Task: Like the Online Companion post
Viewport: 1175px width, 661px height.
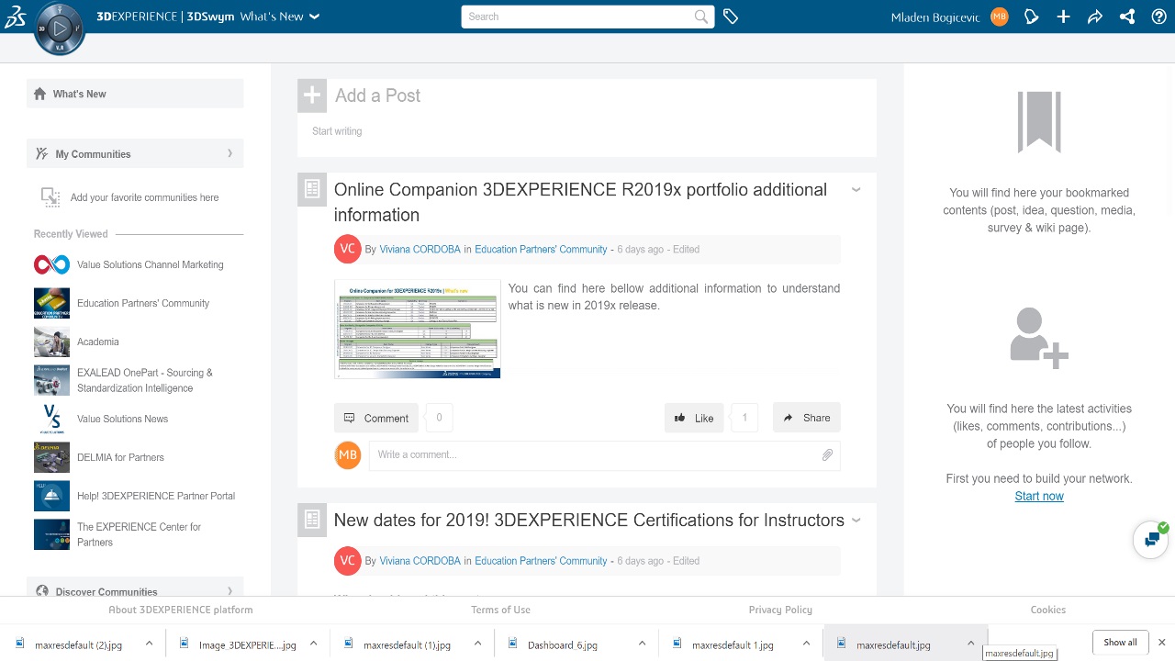Action: (x=694, y=418)
